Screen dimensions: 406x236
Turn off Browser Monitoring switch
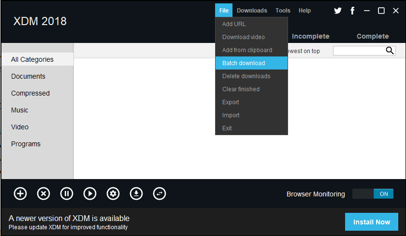(x=373, y=194)
